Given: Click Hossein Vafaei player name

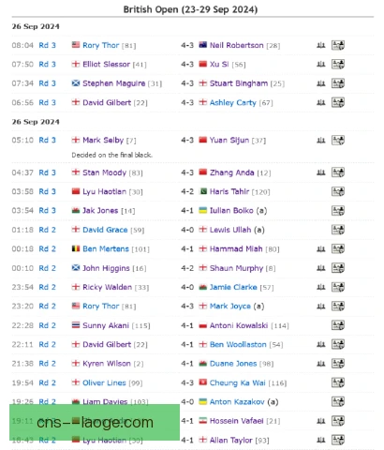Looking at the screenshot, I should (236, 421).
